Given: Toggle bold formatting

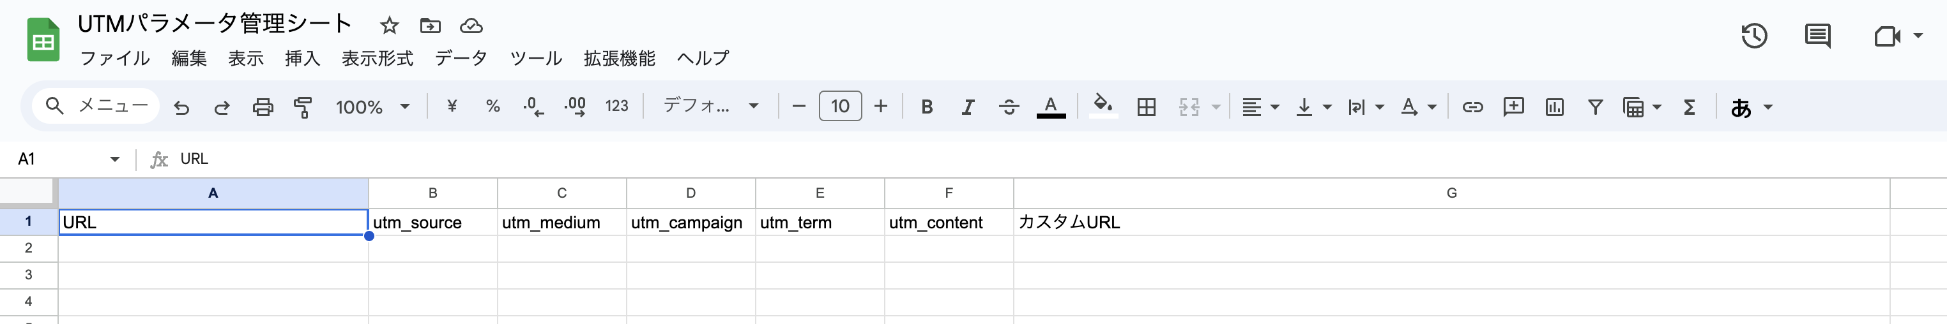Looking at the screenshot, I should [x=927, y=107].
